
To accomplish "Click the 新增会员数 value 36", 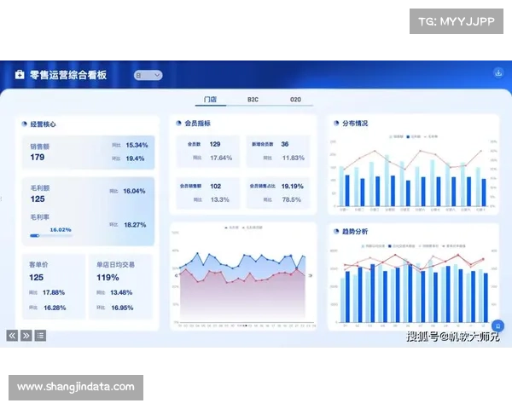I will coord(285,144).
